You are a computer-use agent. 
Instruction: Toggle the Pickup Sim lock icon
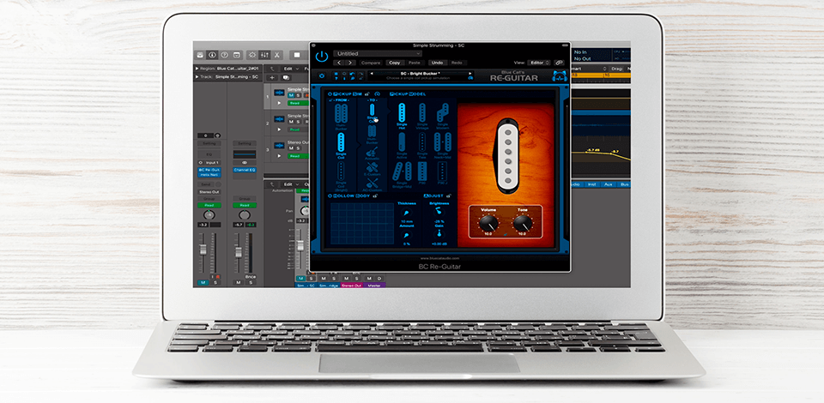pos(369,94)
